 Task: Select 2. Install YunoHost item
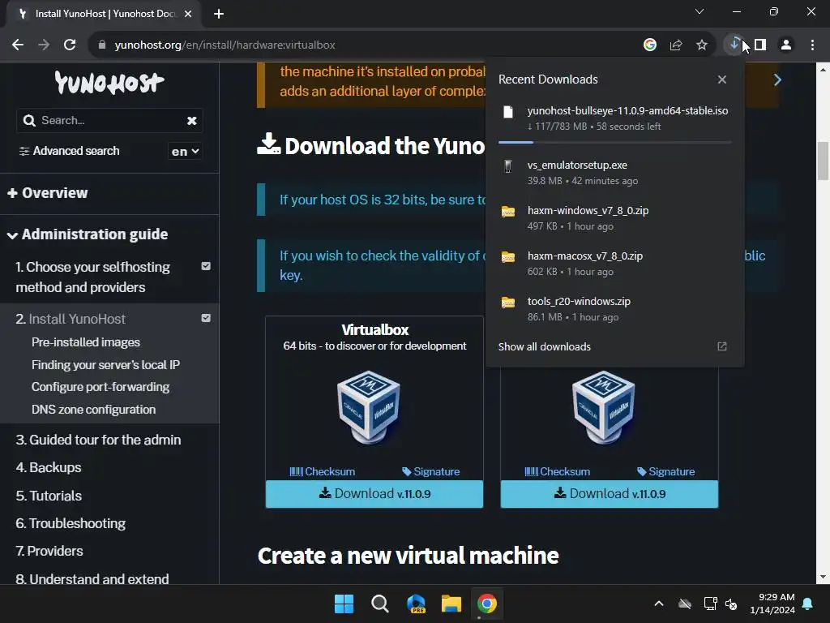71,319
